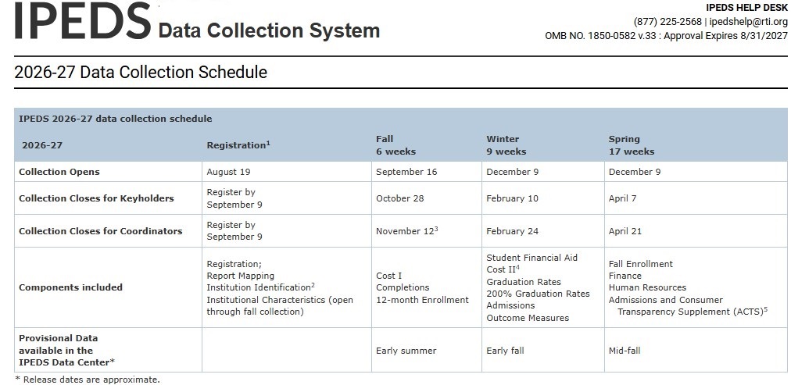This screenshot has height=385, width=791.
Task: Click the 2026-27 Data Collection Schedule heading
Action: tap(141, 72)
